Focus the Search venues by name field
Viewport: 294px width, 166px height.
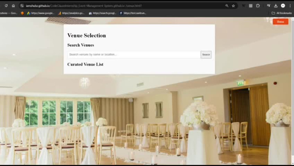pos(134,55)
